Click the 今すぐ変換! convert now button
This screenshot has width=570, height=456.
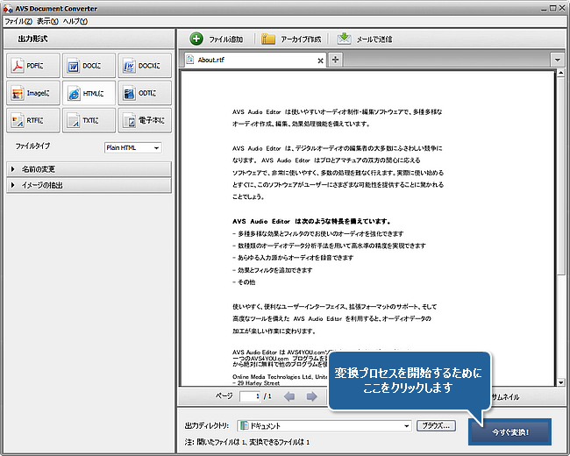[x=510, y=432]
